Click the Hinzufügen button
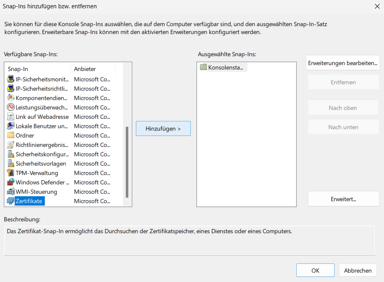Screen dimensions: 384x282 pyautogui.click(x=163, y=129)
